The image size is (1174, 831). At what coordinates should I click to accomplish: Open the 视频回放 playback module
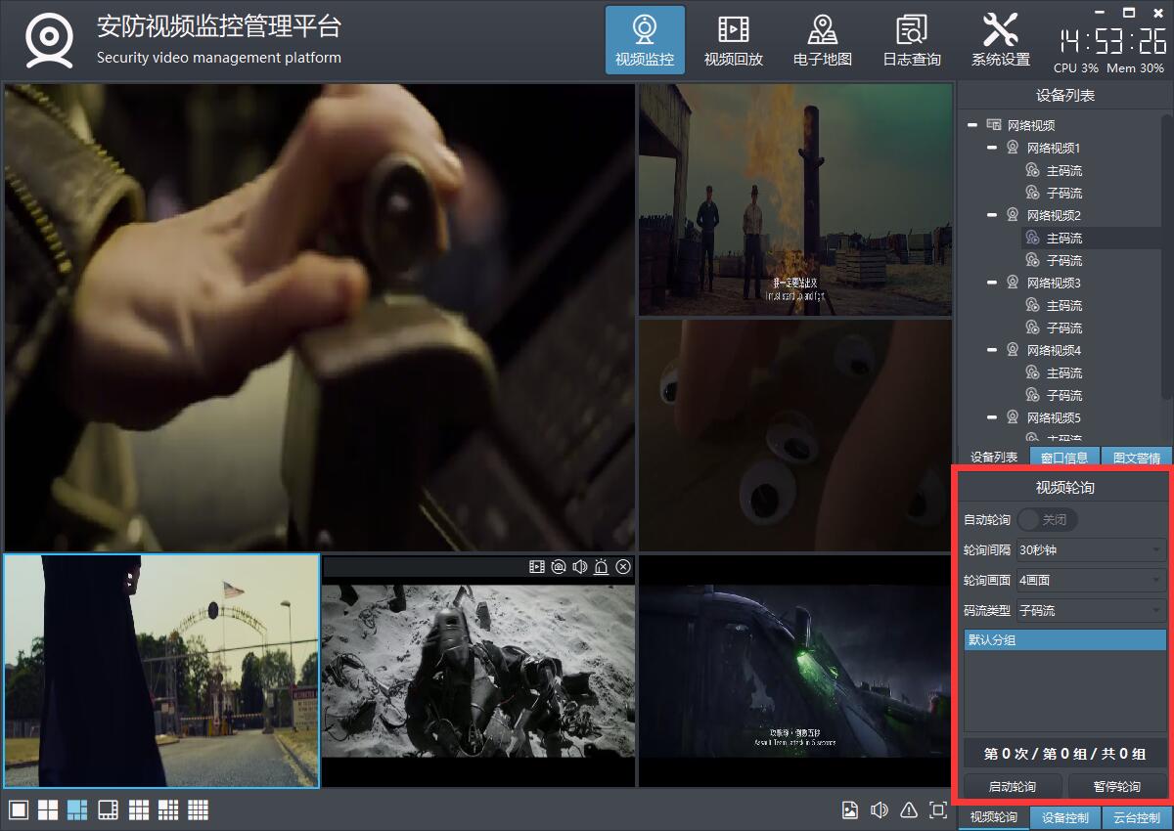pyautogui.click(x=733, y=41)
